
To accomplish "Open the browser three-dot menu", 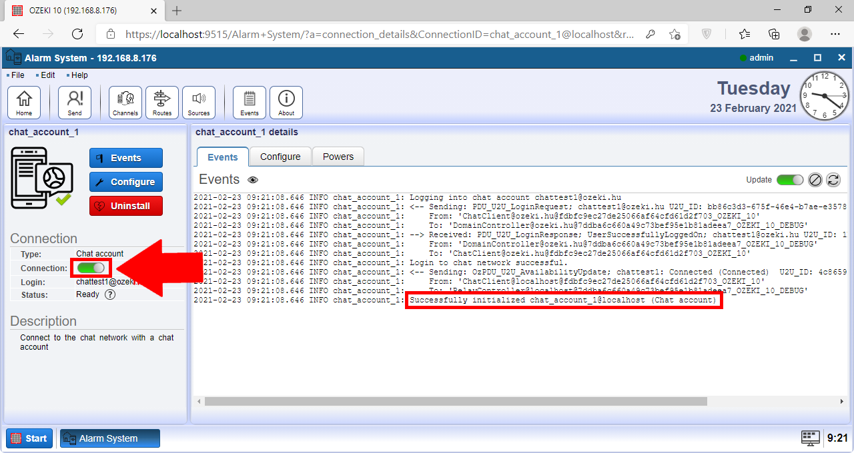I will click(835, 34).
